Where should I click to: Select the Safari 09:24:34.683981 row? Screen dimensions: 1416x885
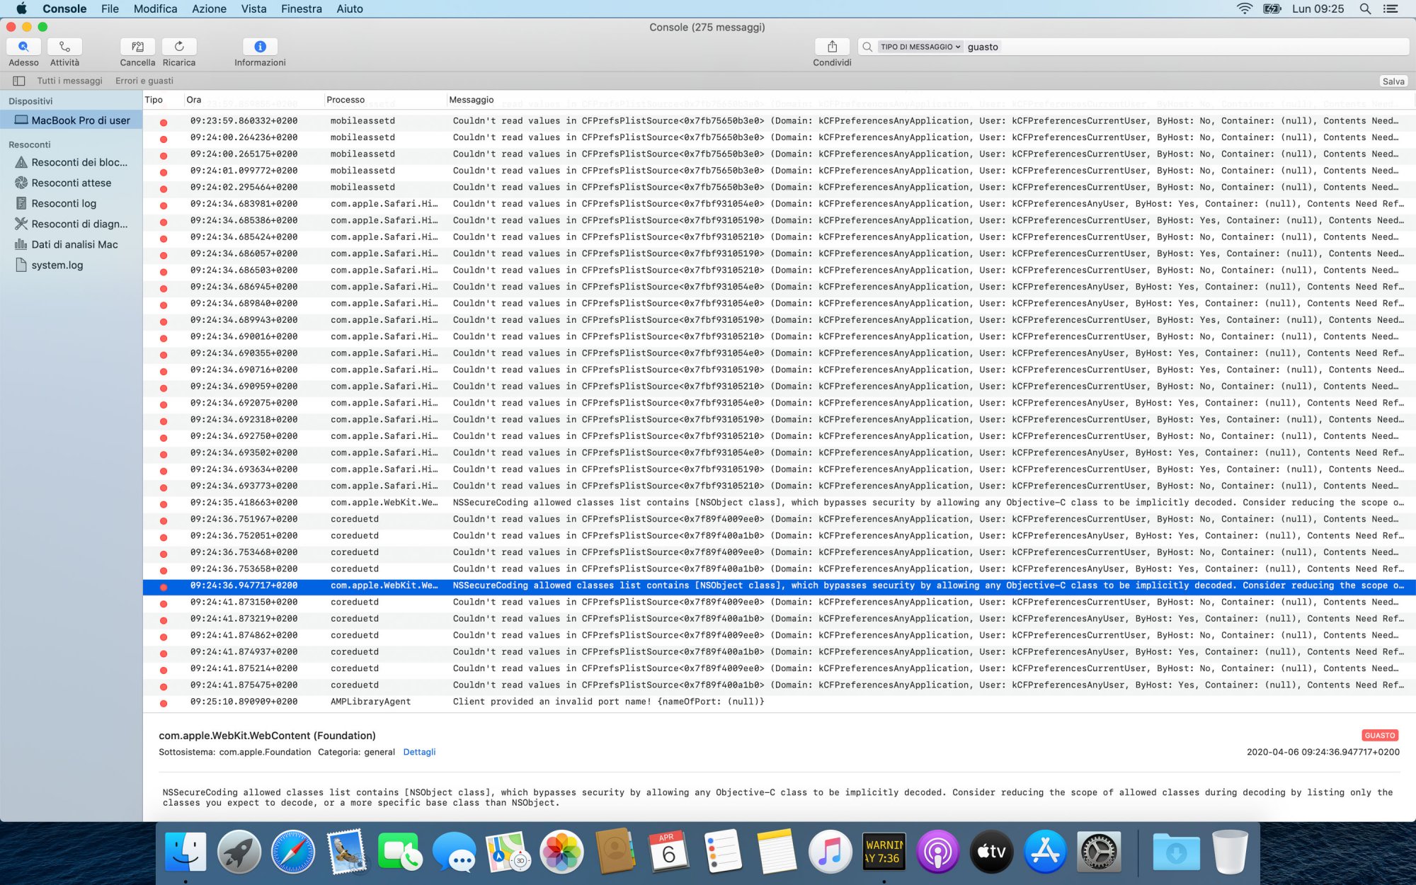[x=779, y=204]
